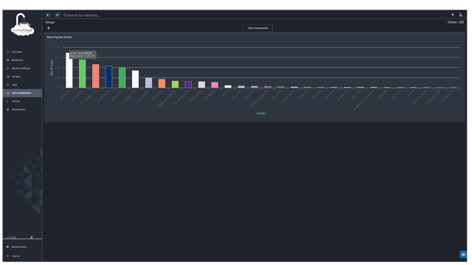The height and width of the screenshot is (265, 472).
Task: Click the bell icon in top bar
Action: 460,15
